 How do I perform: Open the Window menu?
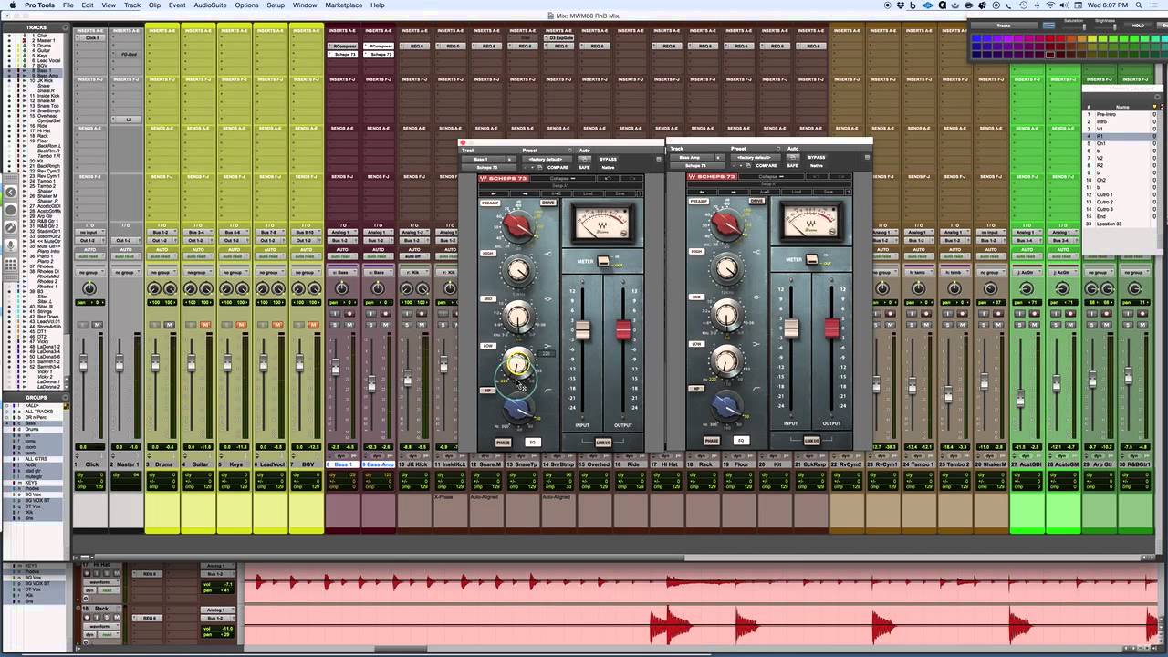(x=305, y=5)
